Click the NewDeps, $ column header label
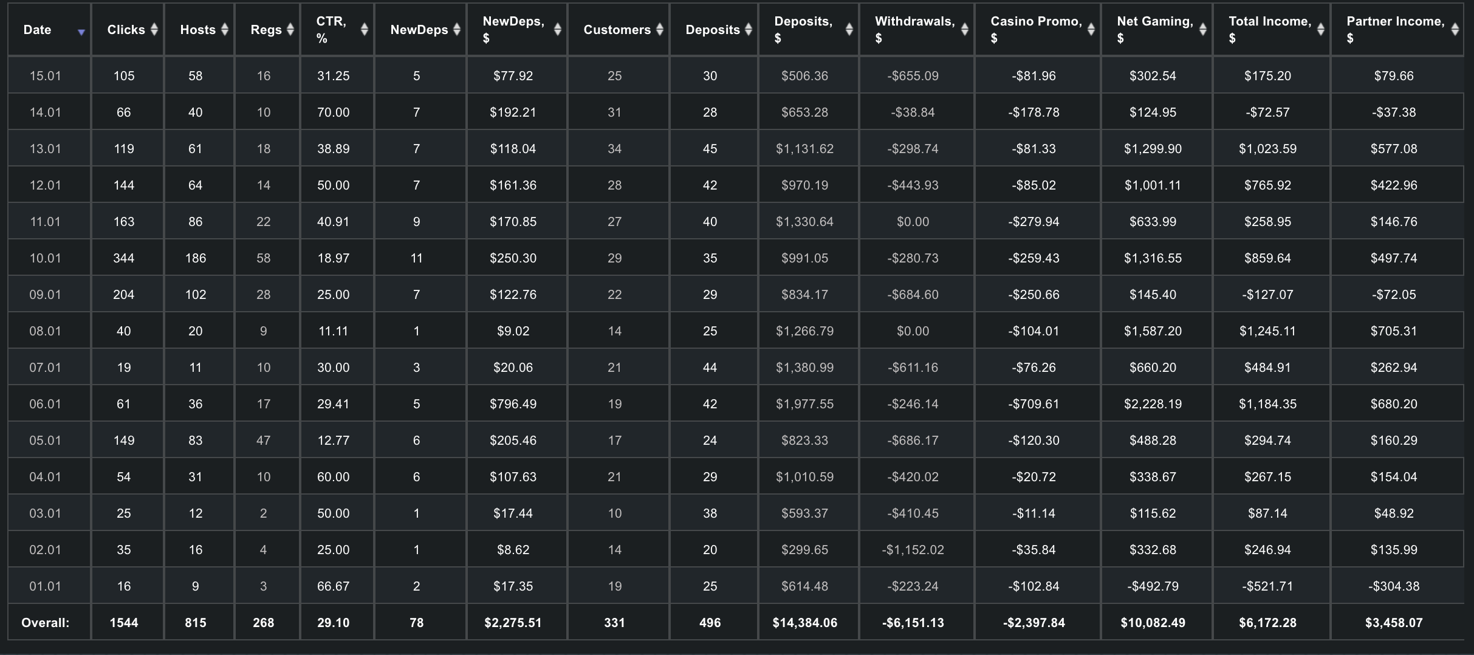The height and width of the screenshot is (655, 1474). 513,29
